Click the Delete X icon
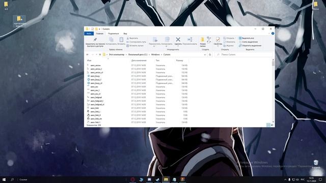326x183 pixels. pos(178,40)
